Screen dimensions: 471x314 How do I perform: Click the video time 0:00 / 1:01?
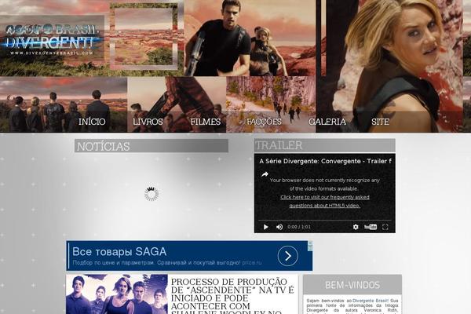coord(299,227)
